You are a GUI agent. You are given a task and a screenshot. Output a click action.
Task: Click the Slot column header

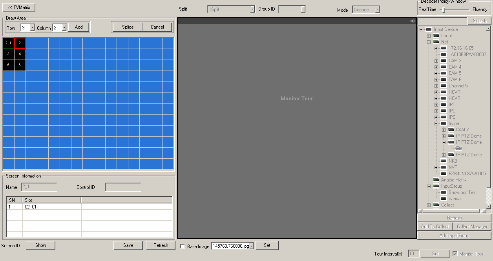pos(51,200)
